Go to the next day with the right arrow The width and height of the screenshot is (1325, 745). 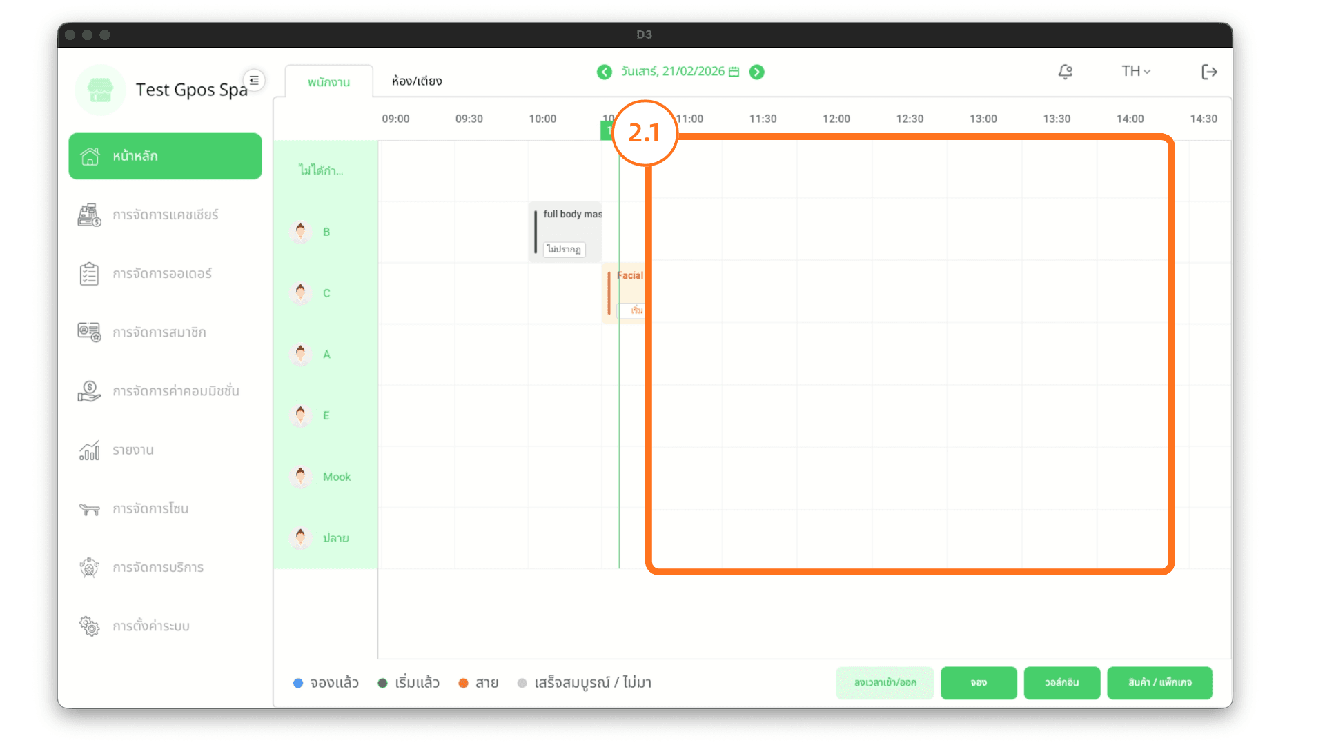[x=757, y=72]
